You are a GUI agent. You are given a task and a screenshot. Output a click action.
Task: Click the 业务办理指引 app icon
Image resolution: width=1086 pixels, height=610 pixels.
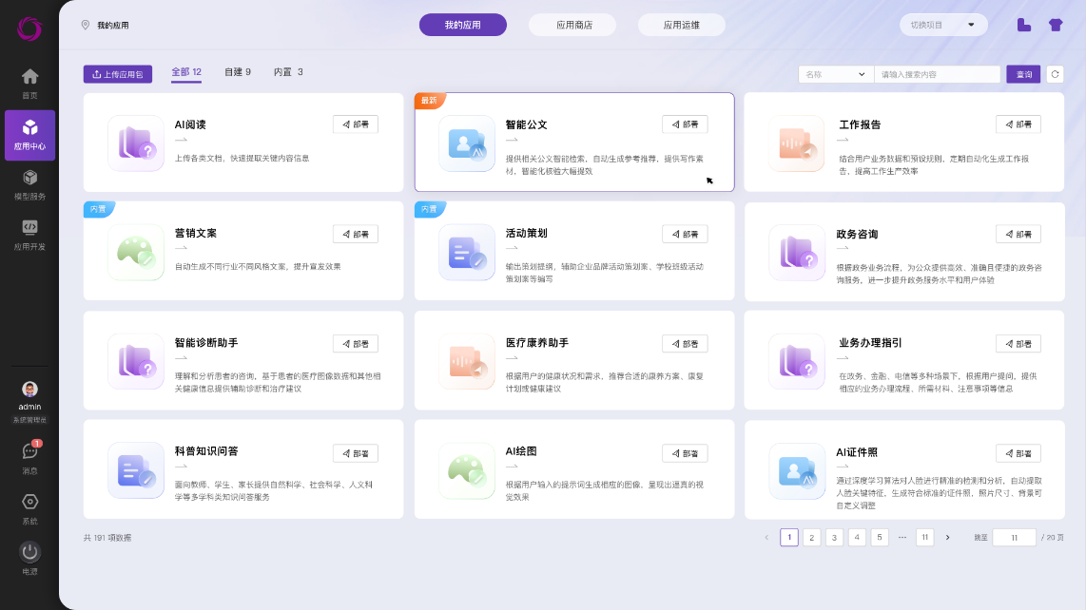pos(797,361)
